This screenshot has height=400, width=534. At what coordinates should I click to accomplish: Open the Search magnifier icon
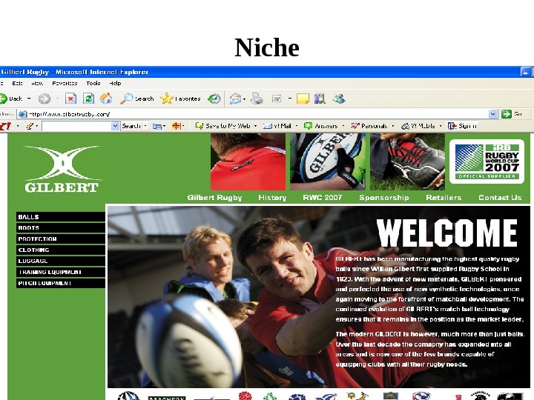pyautogui.click(x=126, y=99)
